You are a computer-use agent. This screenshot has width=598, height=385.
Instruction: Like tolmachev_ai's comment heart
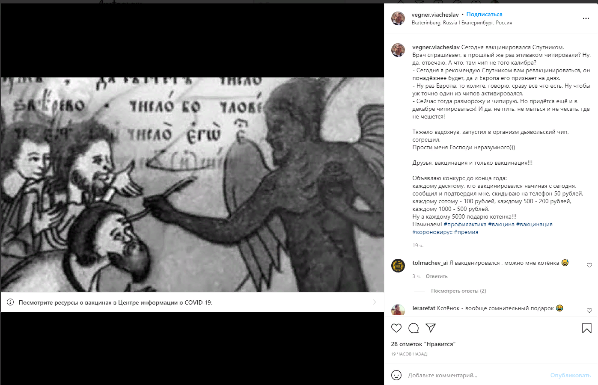[589, 265]
